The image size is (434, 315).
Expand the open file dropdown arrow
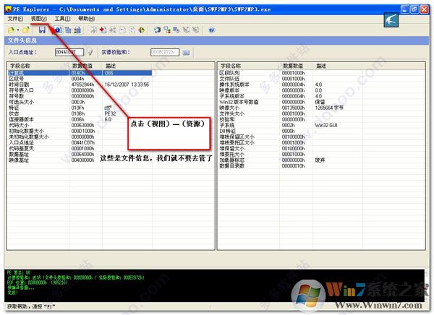18,30
